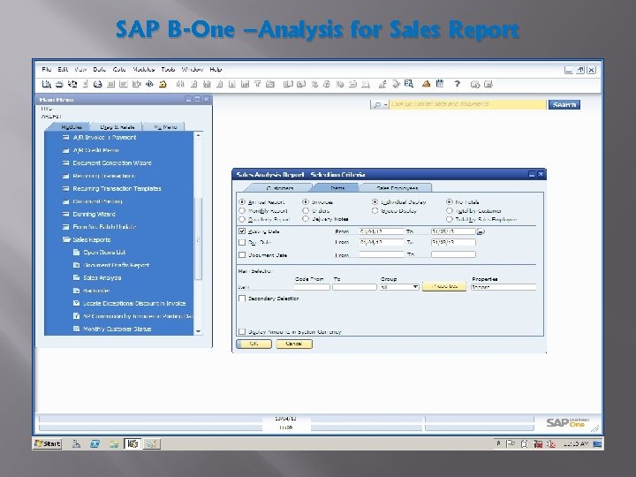The image size is (636, 477).
Task: Switch to the My Menu tab
Action: (165, 127)
